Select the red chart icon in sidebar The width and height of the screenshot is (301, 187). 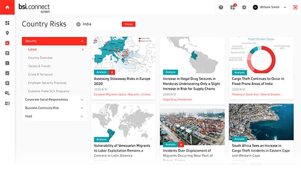(x=7, y=43)
